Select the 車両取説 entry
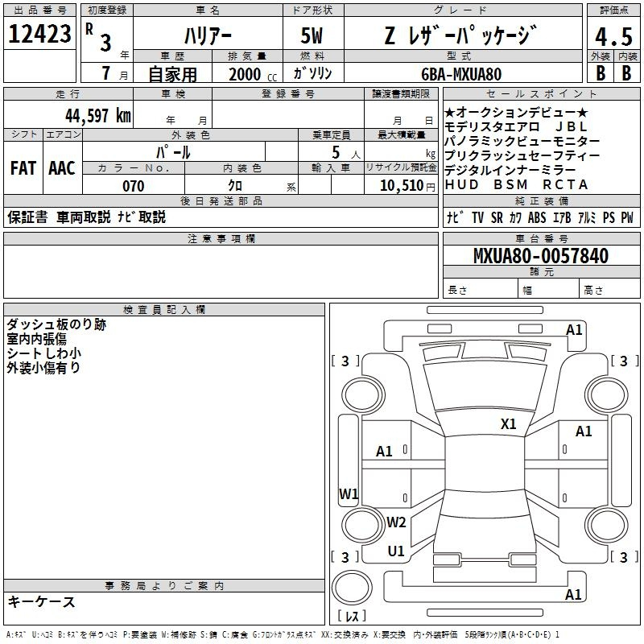 84,217
